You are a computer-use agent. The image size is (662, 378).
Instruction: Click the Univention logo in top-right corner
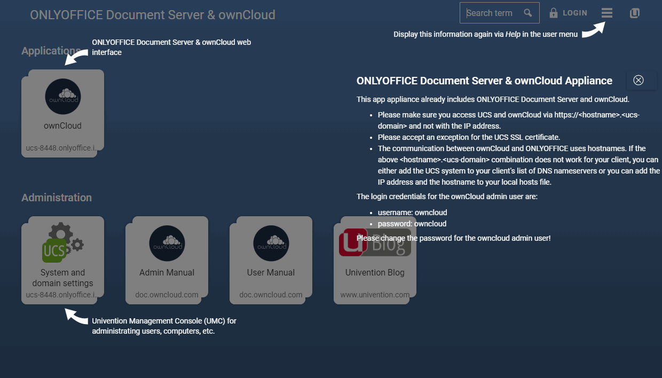(634, 13)
